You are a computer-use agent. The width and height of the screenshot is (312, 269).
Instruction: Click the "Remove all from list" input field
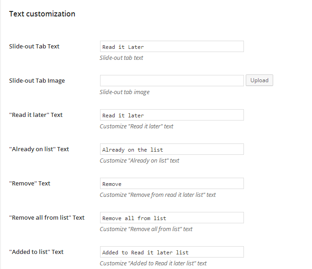[172, 218]
